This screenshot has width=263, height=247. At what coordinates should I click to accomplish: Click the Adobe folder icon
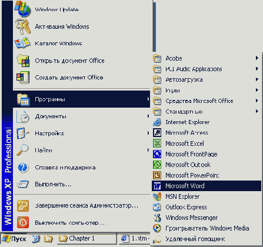[157, 58]
